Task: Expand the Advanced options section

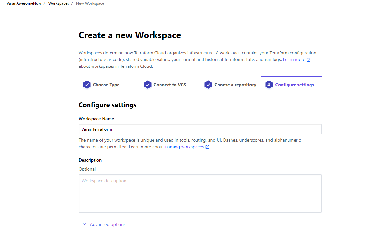Action: [108, 224]
